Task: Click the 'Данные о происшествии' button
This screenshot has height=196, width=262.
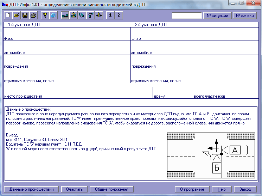Action: [x=31, y=189]
